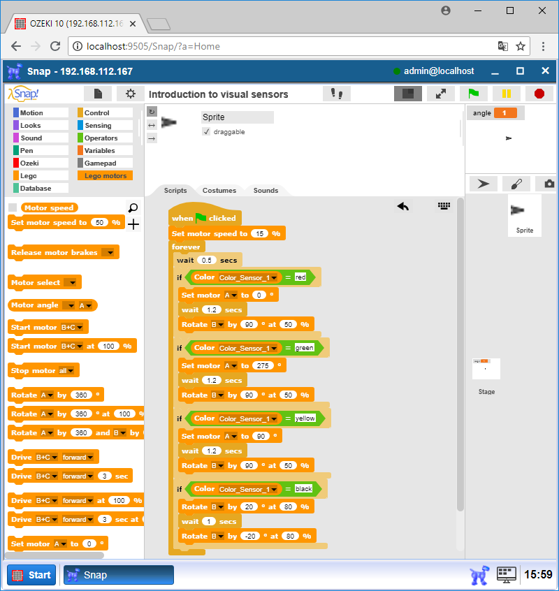559x591 pixels.
Task: Paint a new sprite with brush
Action: tap(516, 184)
